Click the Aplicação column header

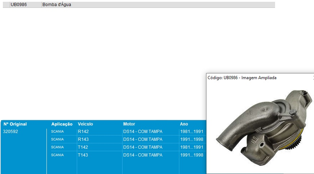(x=62, y=124)
